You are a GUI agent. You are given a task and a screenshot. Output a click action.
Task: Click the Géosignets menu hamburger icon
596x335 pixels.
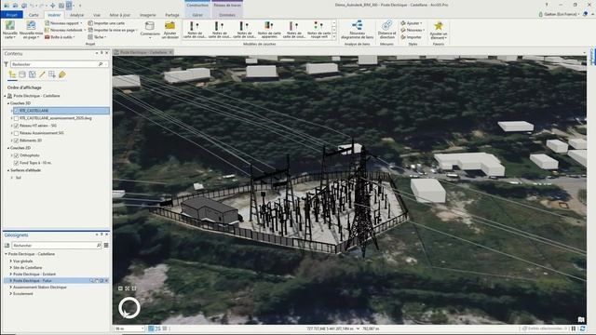point(106,246)
